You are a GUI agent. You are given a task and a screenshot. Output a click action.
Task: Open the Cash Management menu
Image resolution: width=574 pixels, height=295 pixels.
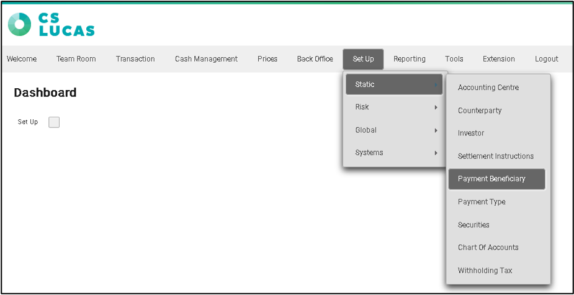point(206,59)
